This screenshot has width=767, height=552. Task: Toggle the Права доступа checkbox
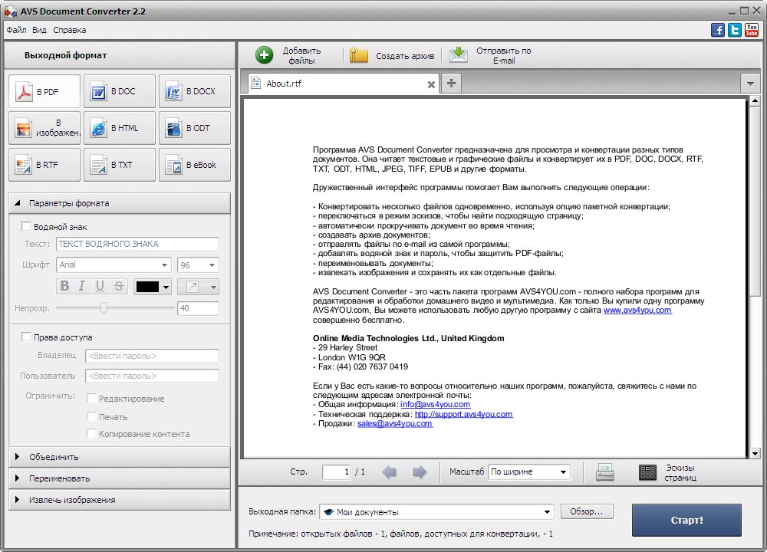tap(26, 337)
